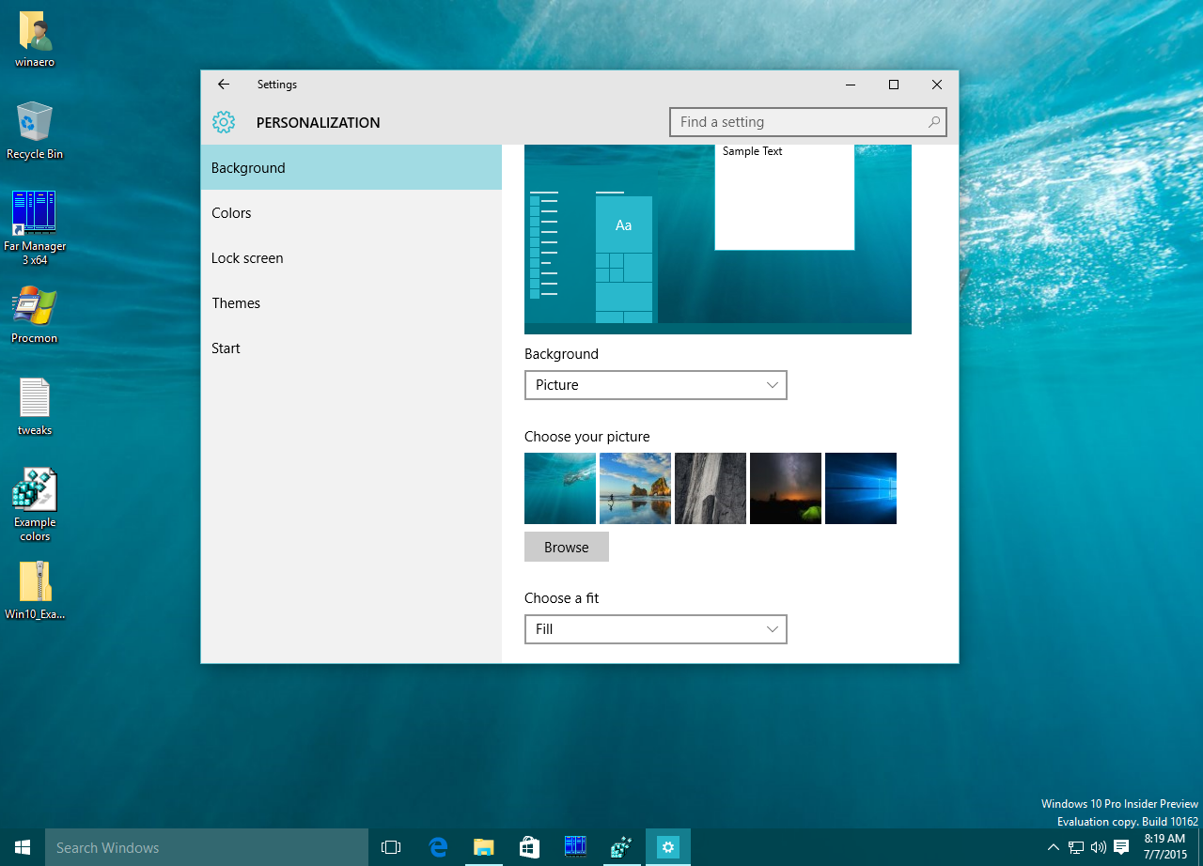Open the Background type dropdown showing Picture
Image resolution: width=1203 pixels, height=866 pixels.
tap(655, 385)
